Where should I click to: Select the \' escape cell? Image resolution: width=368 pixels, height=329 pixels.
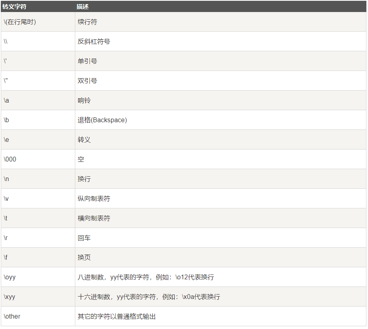(38, 61)
